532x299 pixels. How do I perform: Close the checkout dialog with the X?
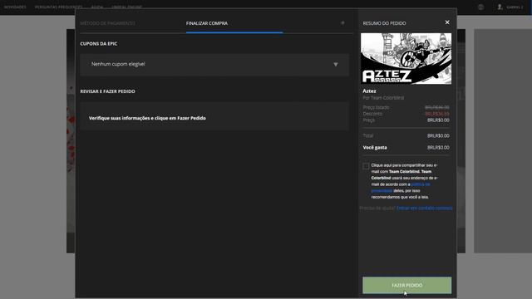(x=447, y=22)
